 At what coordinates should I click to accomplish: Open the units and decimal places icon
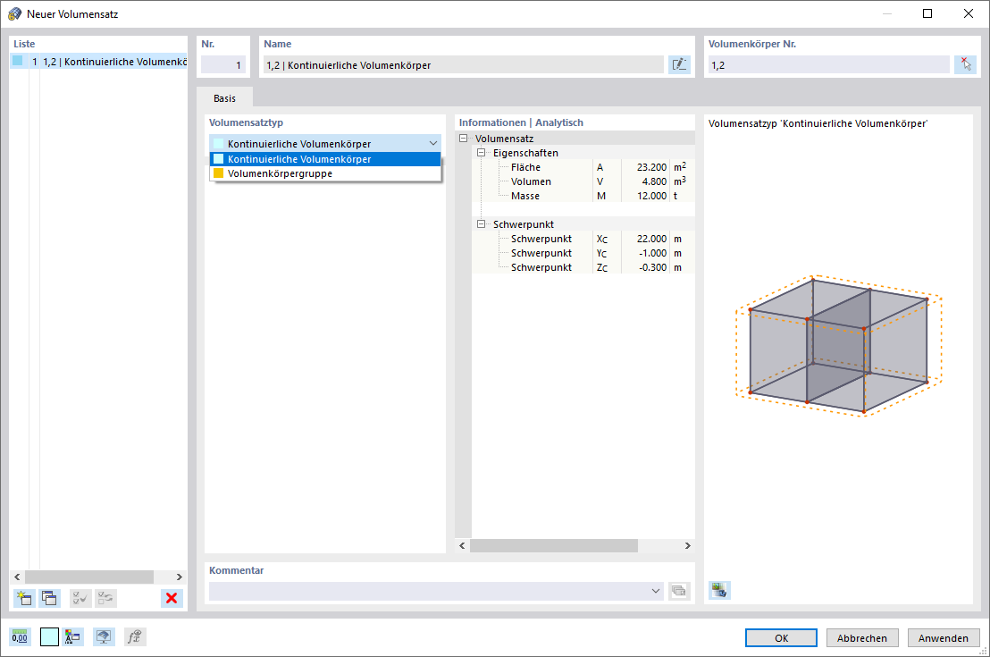point(20,636)
